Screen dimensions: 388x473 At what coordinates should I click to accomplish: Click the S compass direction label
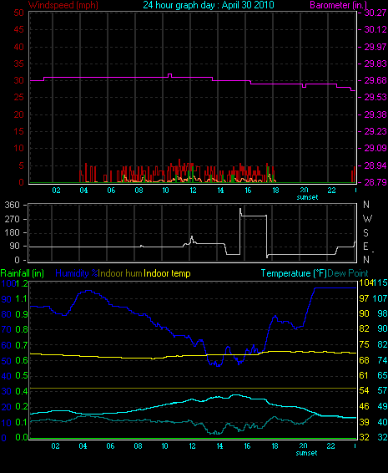coord(365,232)
